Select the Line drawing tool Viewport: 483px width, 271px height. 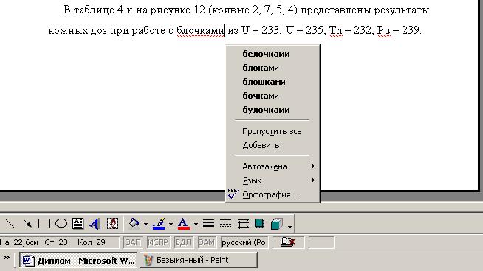pos(10,223)
